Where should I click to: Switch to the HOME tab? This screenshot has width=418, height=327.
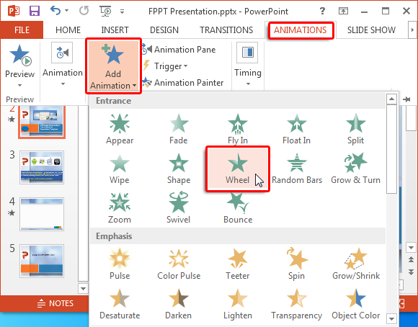[68, 30]
